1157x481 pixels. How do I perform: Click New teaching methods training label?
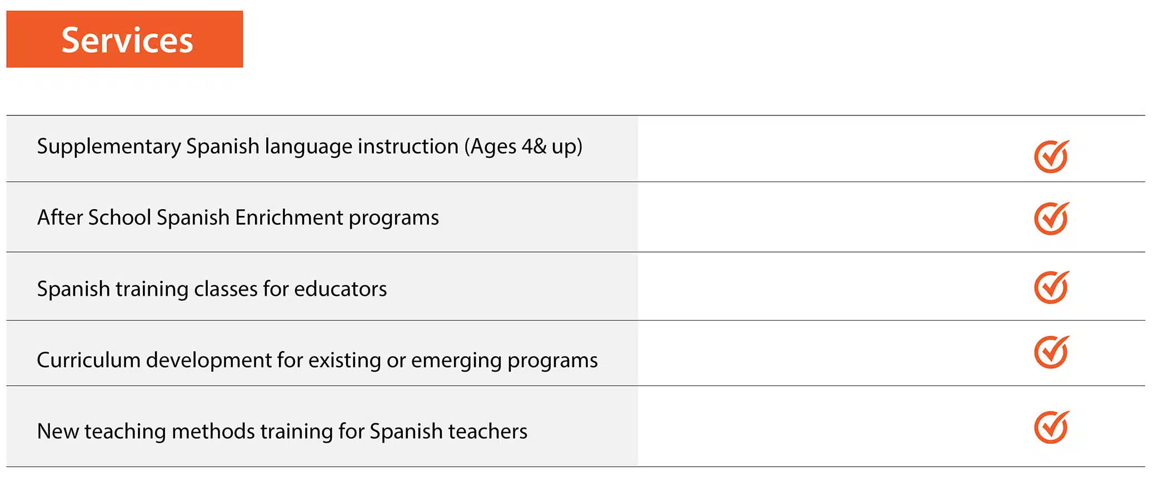pos(282,431)
